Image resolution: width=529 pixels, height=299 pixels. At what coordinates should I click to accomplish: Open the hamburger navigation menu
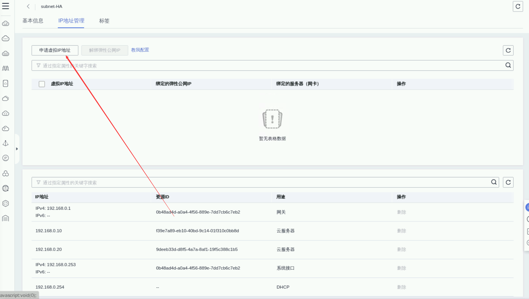point(5,6)
